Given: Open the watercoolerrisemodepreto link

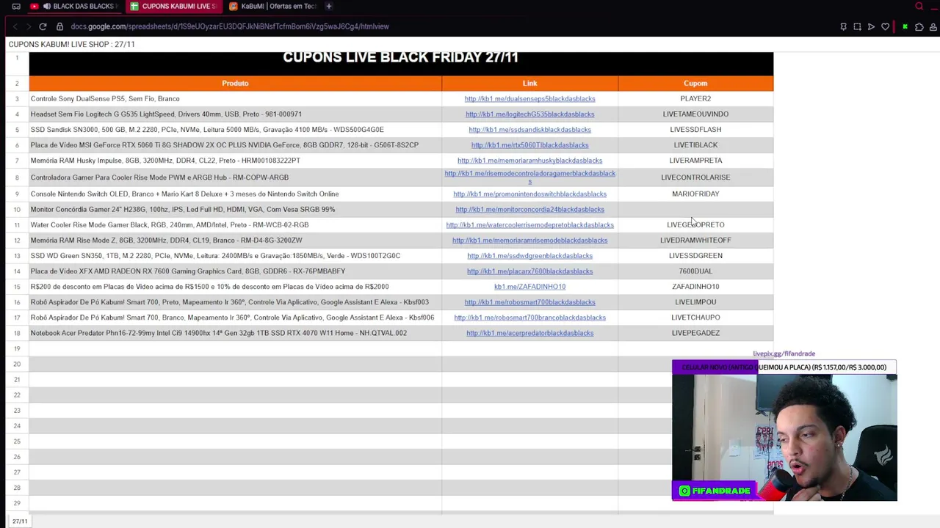Looking at the screenshot, I should point(529,225).
